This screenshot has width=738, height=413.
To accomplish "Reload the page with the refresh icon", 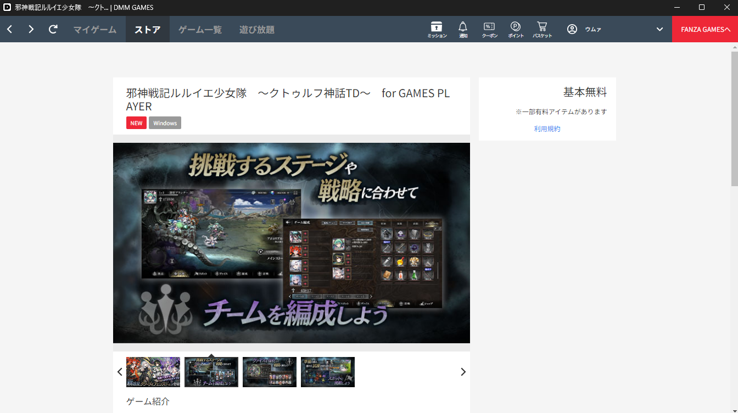I will (x=53, y=29).
